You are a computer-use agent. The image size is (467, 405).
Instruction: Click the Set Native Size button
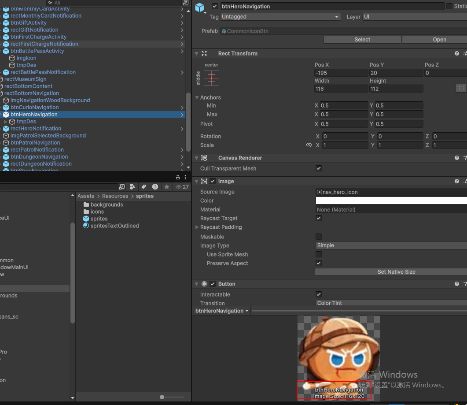pos(391,272)
